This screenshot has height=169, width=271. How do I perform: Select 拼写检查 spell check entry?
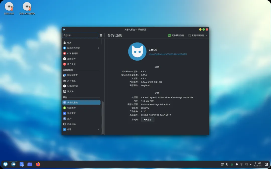[81, 81]
